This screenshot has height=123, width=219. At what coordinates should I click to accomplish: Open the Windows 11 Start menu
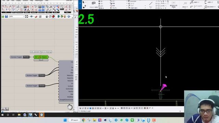(65, 120)
